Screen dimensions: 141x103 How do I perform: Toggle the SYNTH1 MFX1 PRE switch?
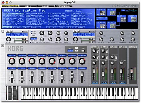(x=98, y=52)
